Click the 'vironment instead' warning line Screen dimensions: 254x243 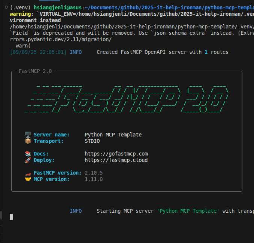click(x=35, y=20)
